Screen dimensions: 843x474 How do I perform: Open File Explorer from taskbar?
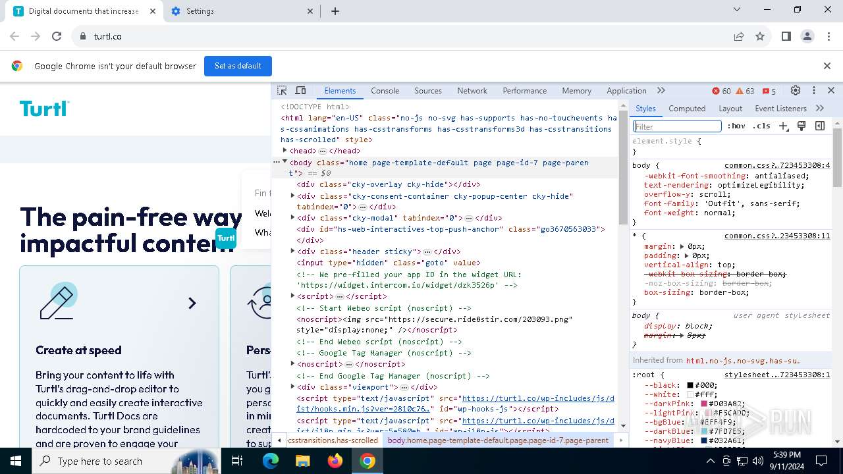point(303,461)
